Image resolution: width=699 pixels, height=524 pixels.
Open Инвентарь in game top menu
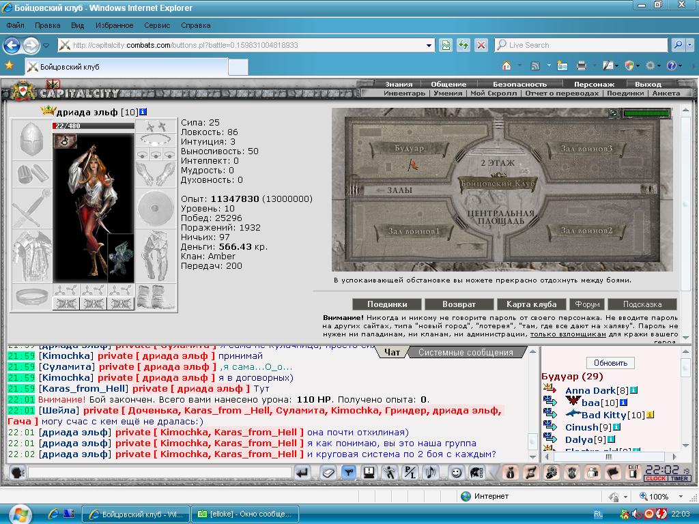click(404, 93)
